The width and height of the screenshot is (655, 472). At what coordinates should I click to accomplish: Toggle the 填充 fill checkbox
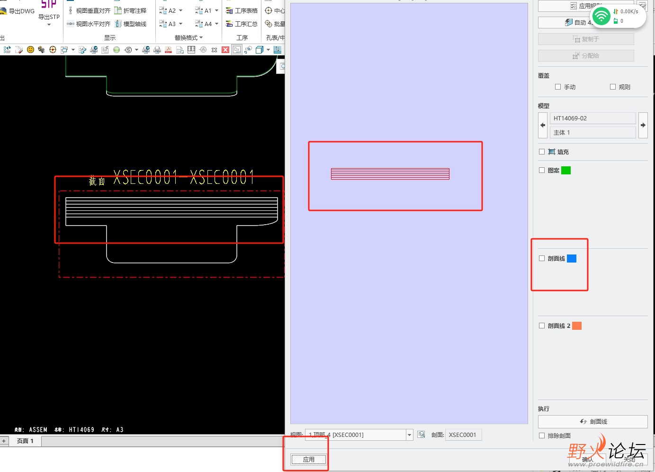pos(542,152)
